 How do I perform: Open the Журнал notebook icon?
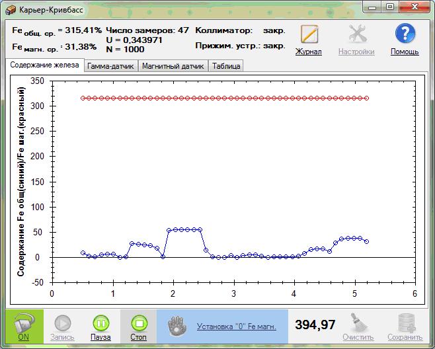click(x=309, y=34)
